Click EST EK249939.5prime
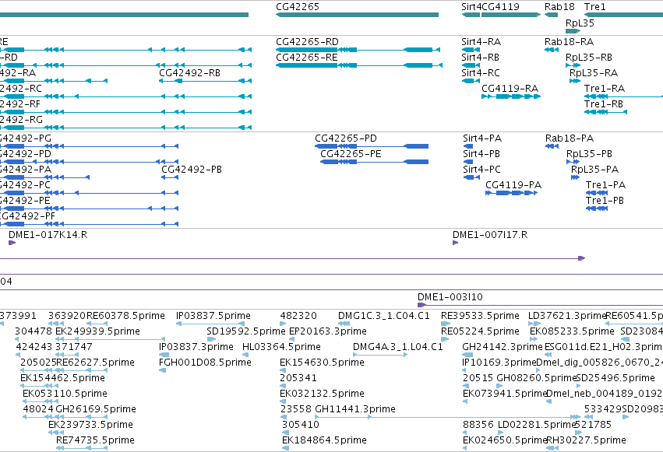The height and width of the screenshot is (452, 663). [110, 339]
